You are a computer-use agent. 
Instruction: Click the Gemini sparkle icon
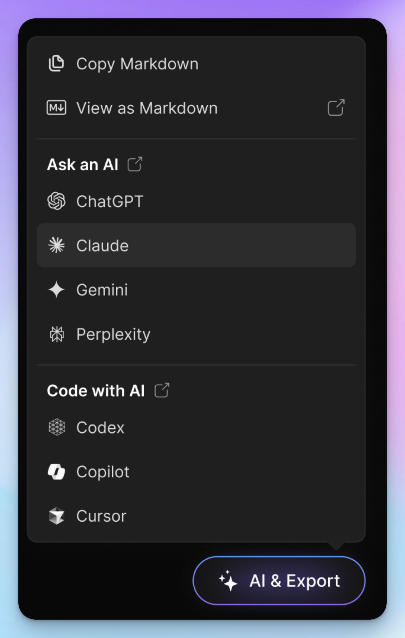[56, 290]
